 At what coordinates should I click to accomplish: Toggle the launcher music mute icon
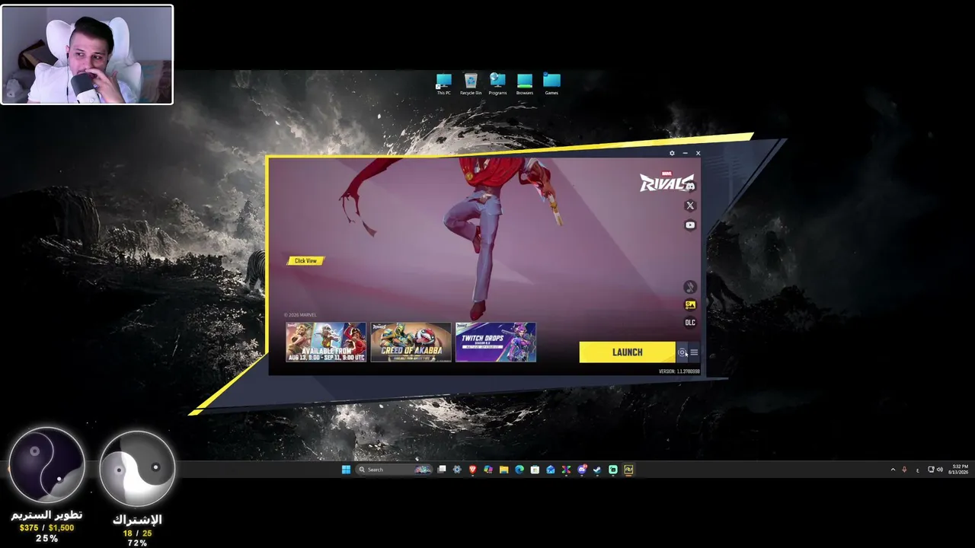(690, 287)
